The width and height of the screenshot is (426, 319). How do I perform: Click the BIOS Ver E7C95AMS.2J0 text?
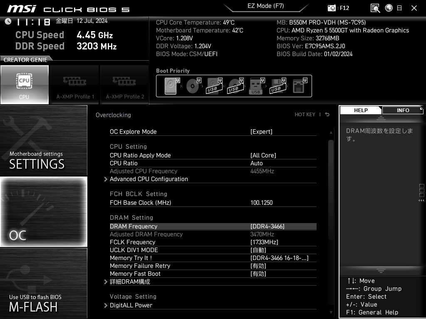(311, 46)
